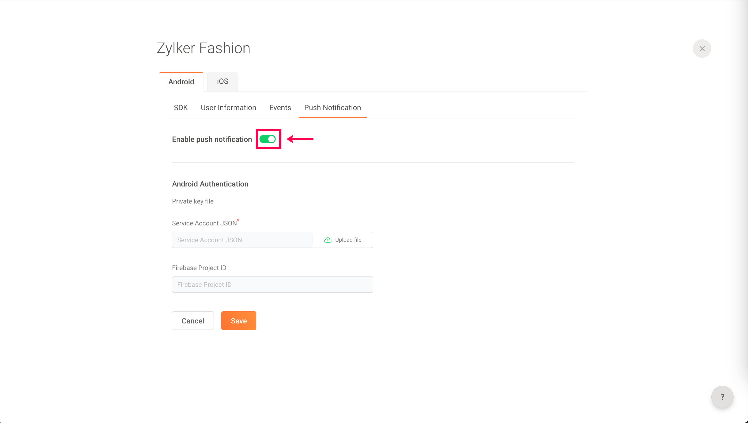Click the Firebase Project ID field label

(x=199, y=268)
